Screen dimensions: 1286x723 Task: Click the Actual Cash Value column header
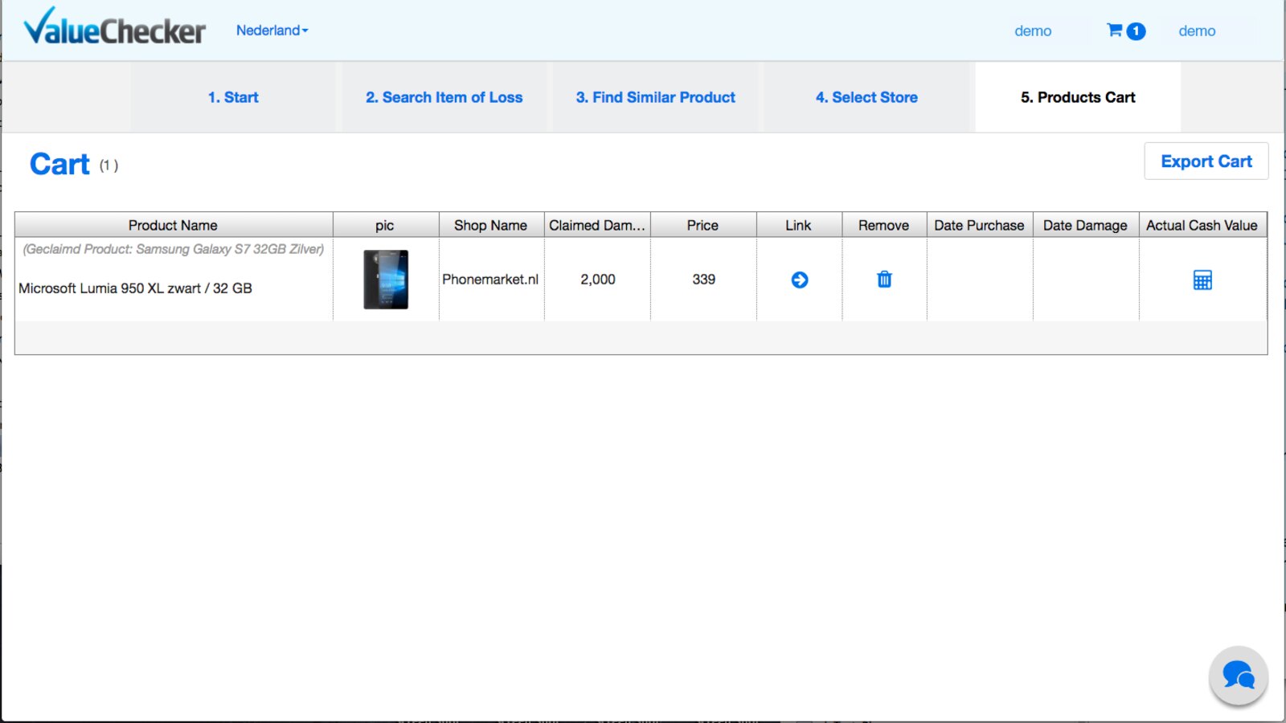(1202, 225)
